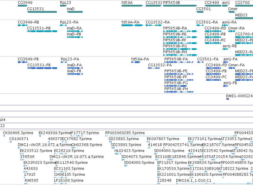Select protein CG3649-PB

pos(28,59)
